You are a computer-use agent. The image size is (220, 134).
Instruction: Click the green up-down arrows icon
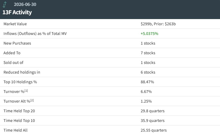click(5, 5)
